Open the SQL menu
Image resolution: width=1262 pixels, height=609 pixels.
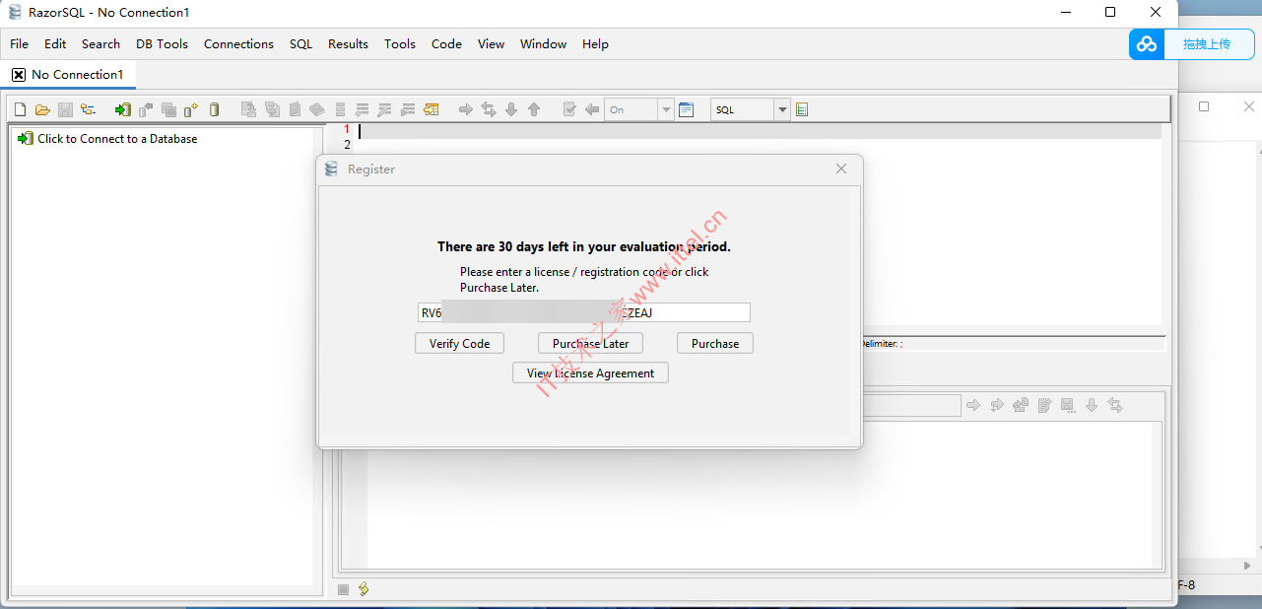pyautogui.click(x=300, y=44)
